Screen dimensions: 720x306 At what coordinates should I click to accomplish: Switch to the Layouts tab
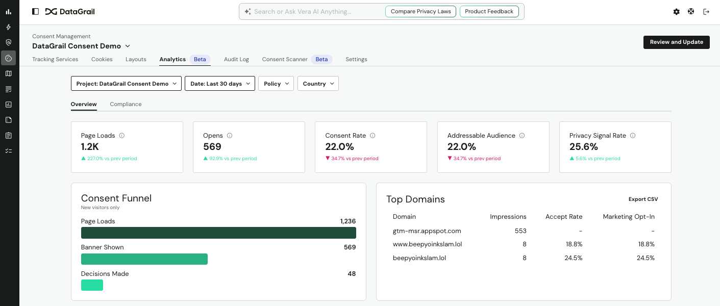[x=136, y=59]
